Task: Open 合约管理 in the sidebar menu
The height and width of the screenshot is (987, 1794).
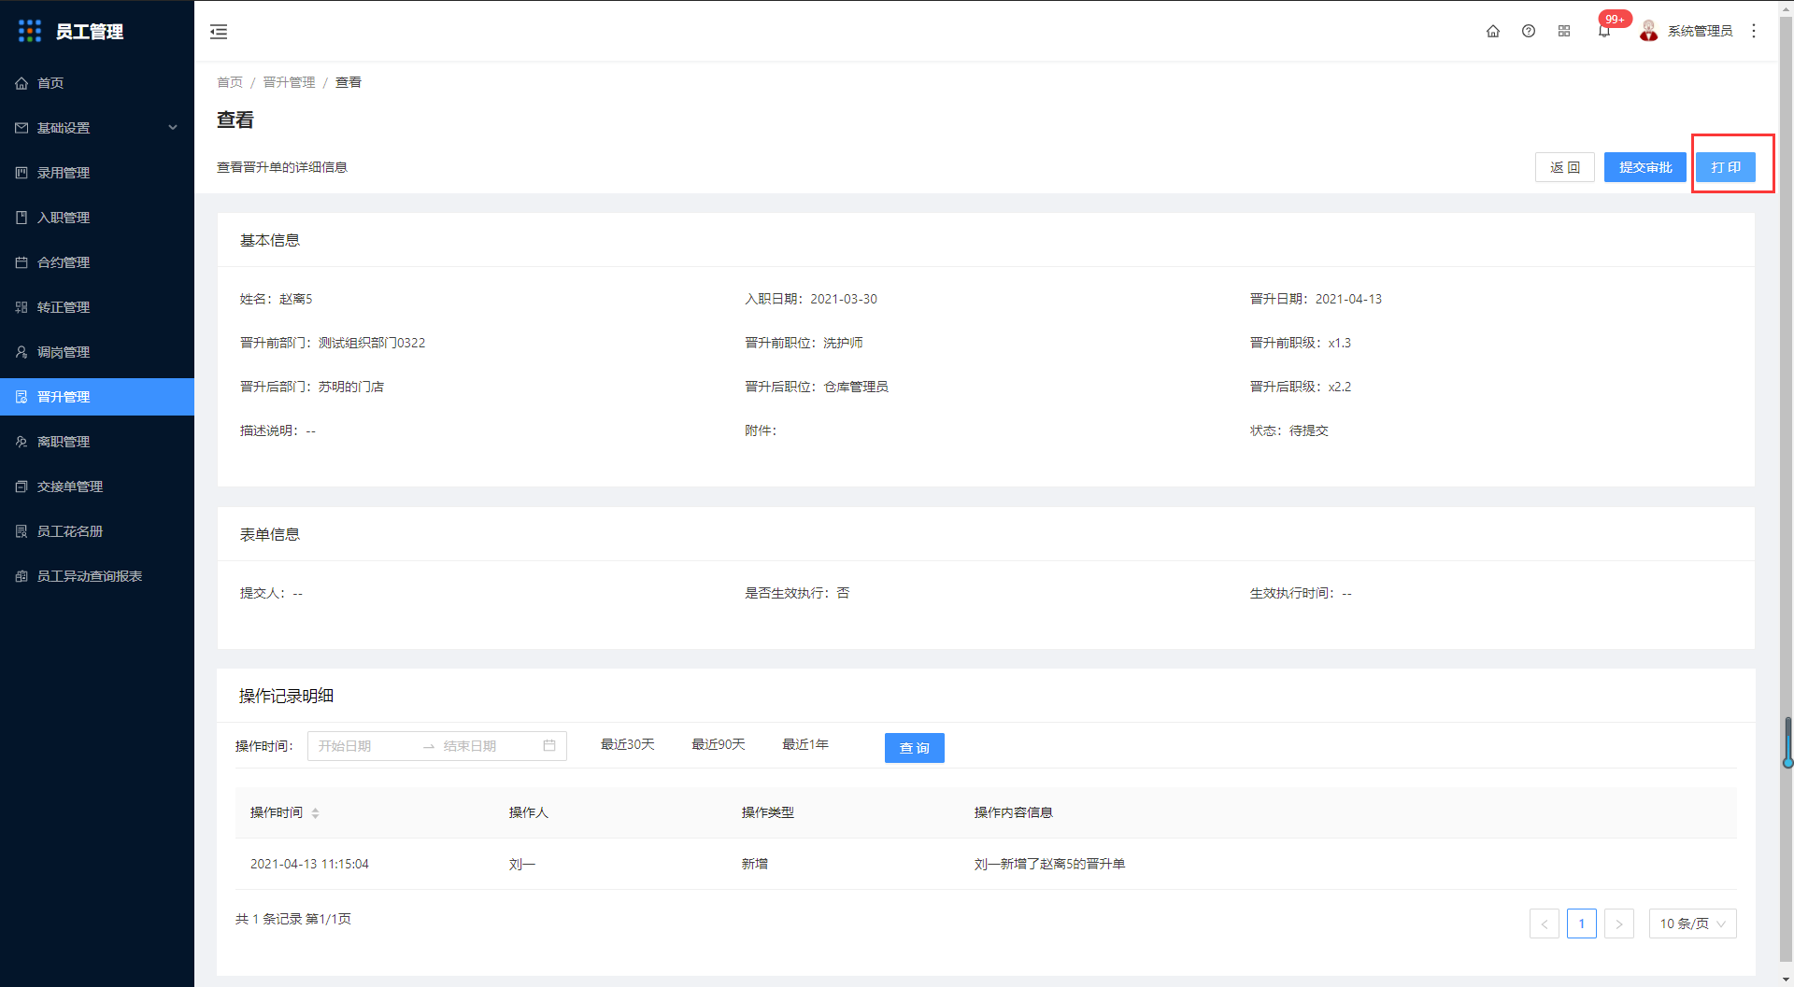Action: pyautogui.click(x=97, y=262)
